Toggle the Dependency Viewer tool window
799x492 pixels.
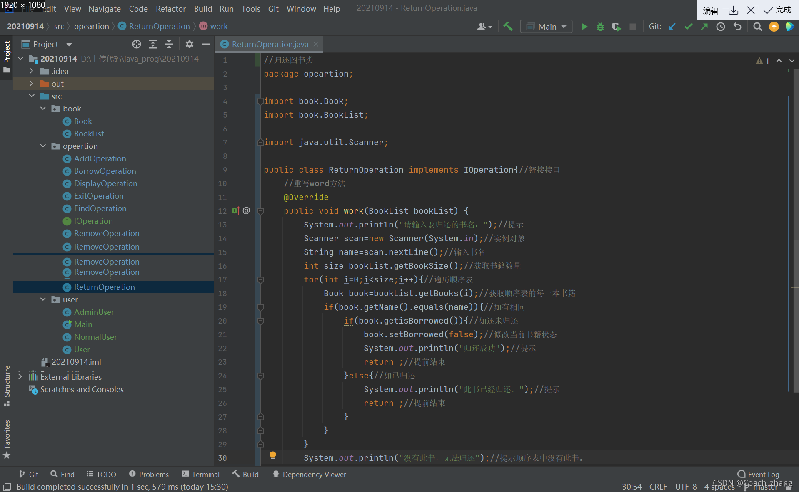(309, 474)
